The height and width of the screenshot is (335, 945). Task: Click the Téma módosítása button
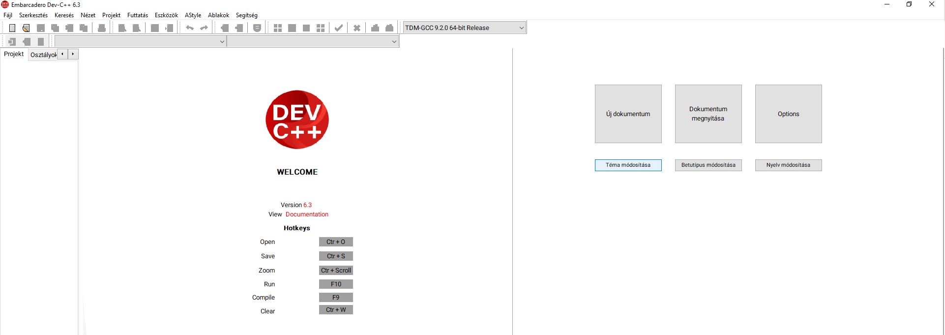tap(628, 165)
